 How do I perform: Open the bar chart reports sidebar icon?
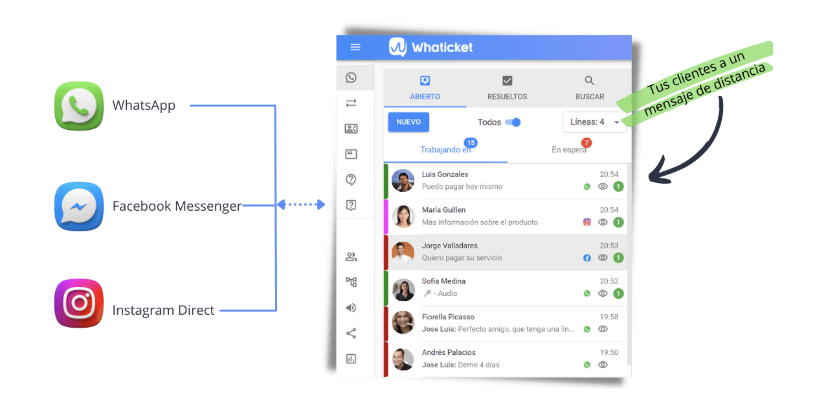click(351, 359)
